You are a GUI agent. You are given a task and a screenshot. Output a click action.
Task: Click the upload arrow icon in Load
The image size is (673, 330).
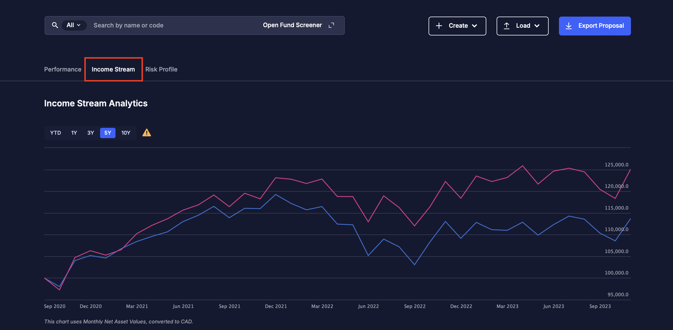[x=507, y=26]
